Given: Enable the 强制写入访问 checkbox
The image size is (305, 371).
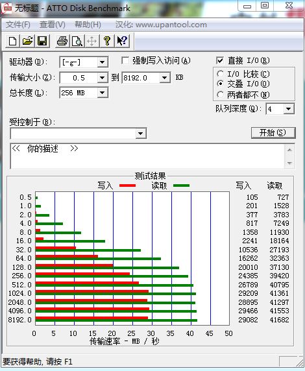Looking at the screenshot, I should tap(125, 60).
